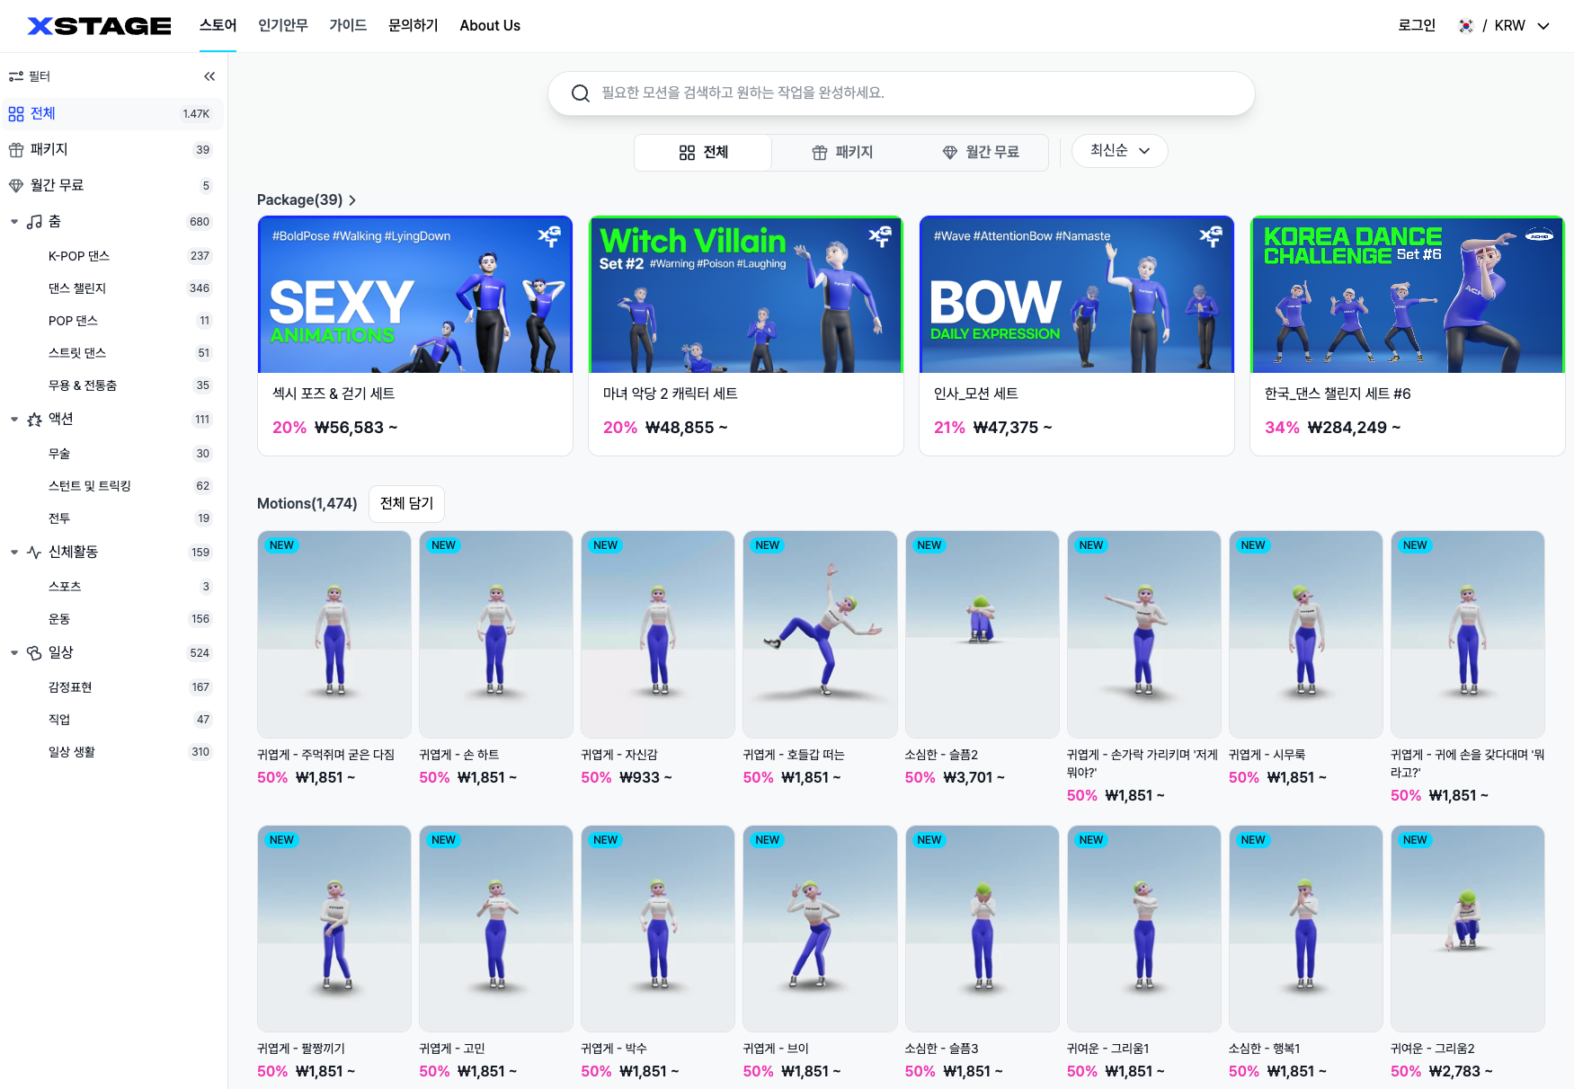The height and width of the screenshot is (1089, 1574).
Task: Open the 최신순 sort dropdown
Action: [1120, 151]
